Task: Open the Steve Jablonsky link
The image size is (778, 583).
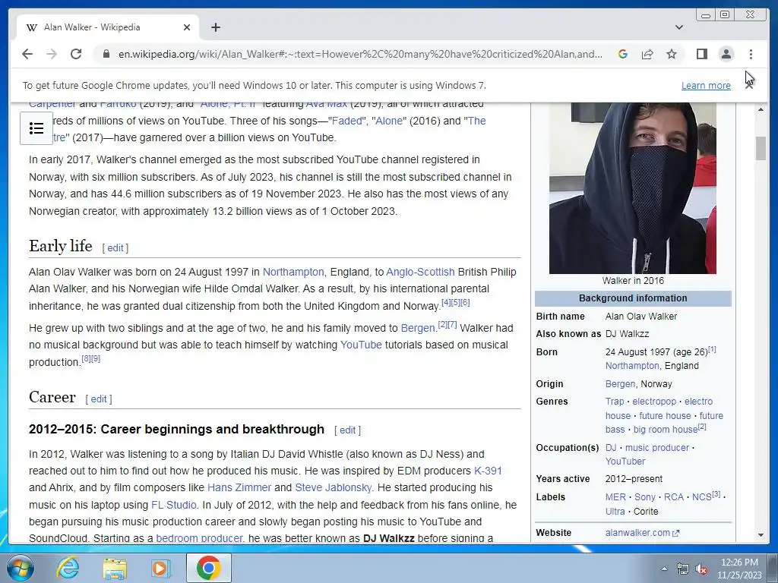Action: click(x=333, y=488)
